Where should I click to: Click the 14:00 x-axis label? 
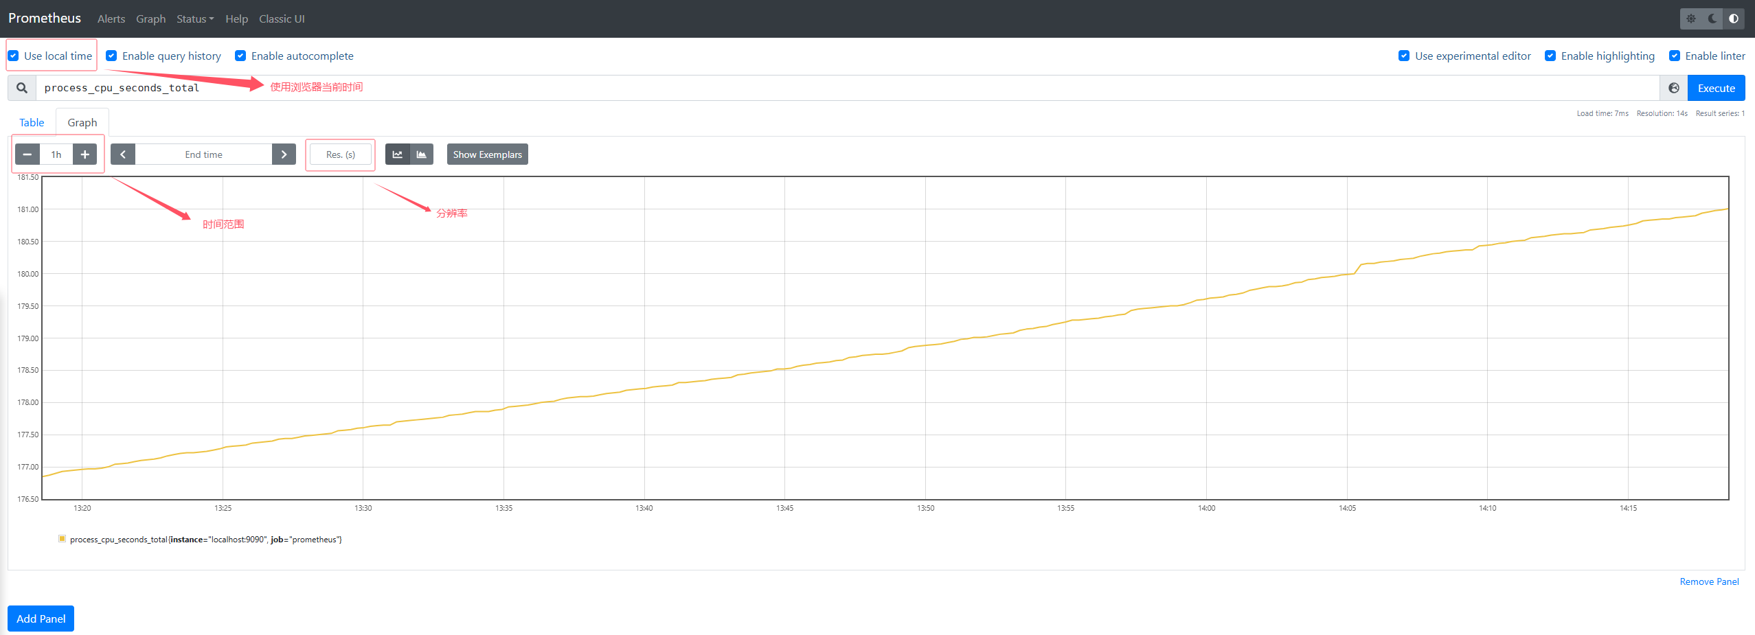coord(1206,508)
